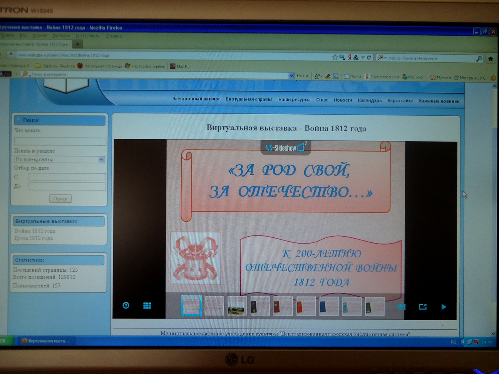499x374 pixels.
Task: Reload the page
Action: tap(368, 57)
